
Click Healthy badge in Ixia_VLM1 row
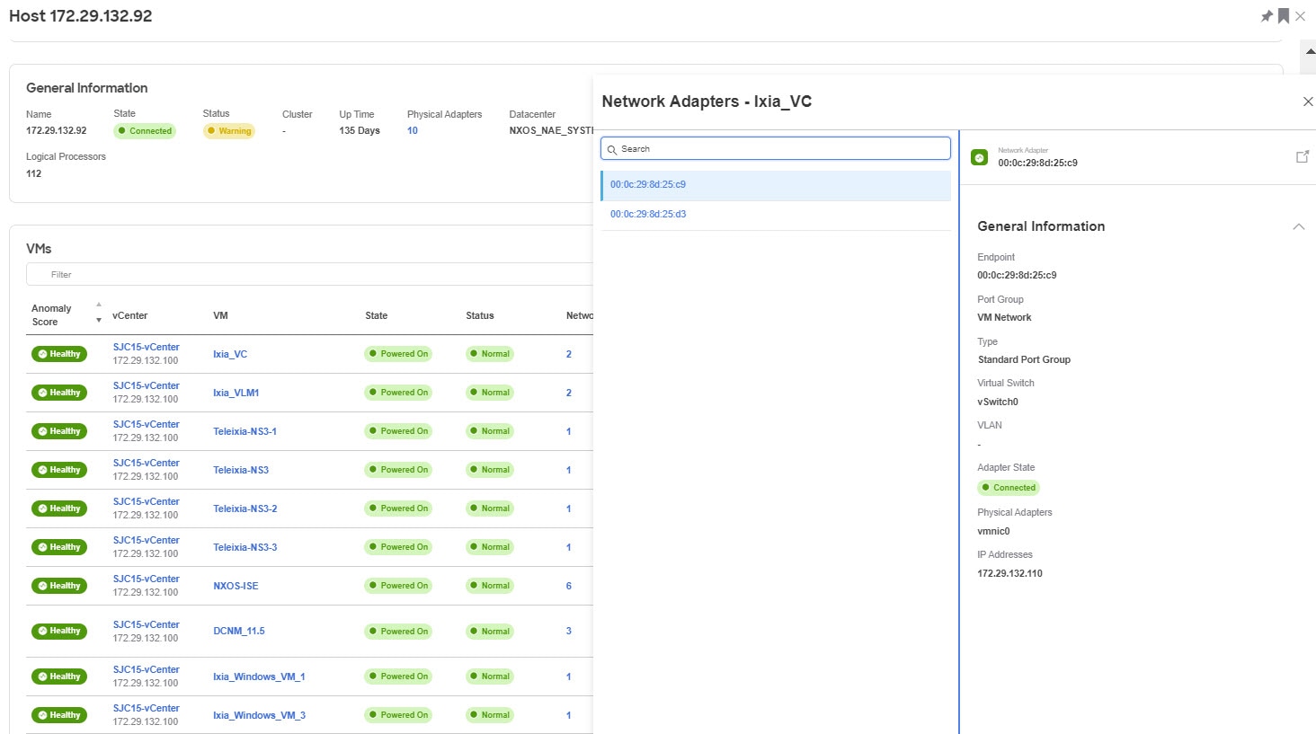(59, 393)
